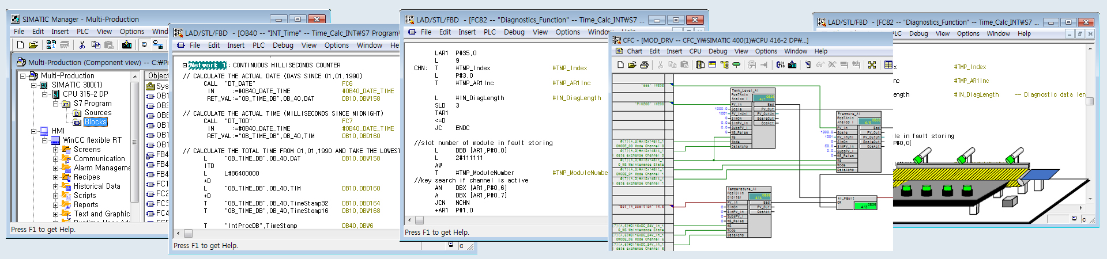Click the Pressure_AI block in CFC chart

(x=859, y=142)
